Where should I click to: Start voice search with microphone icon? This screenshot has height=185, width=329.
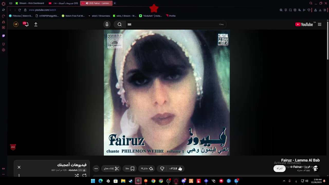(107, 24)
